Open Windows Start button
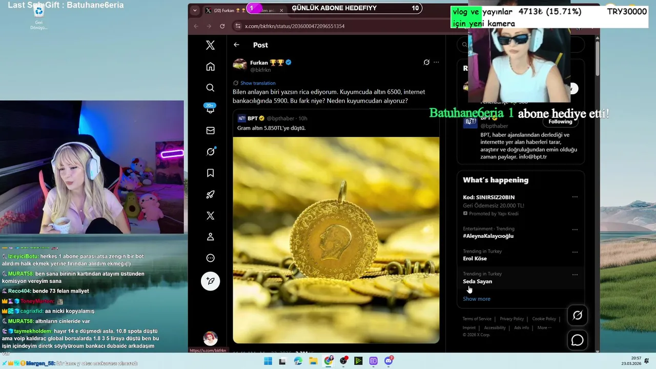The width and height of the screenshot is (656, 369). pos(268,361)
